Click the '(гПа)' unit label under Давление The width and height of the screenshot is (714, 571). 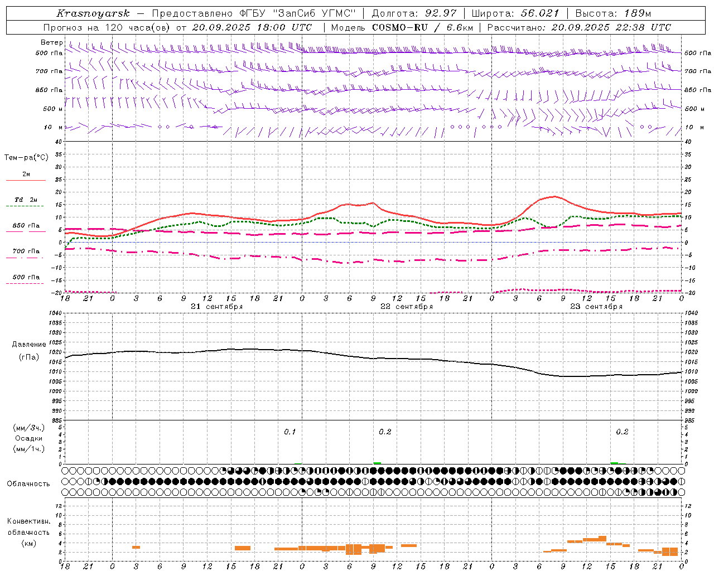[29, 357]
